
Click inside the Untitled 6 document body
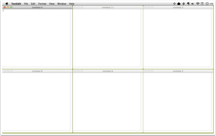click(107, 102)
